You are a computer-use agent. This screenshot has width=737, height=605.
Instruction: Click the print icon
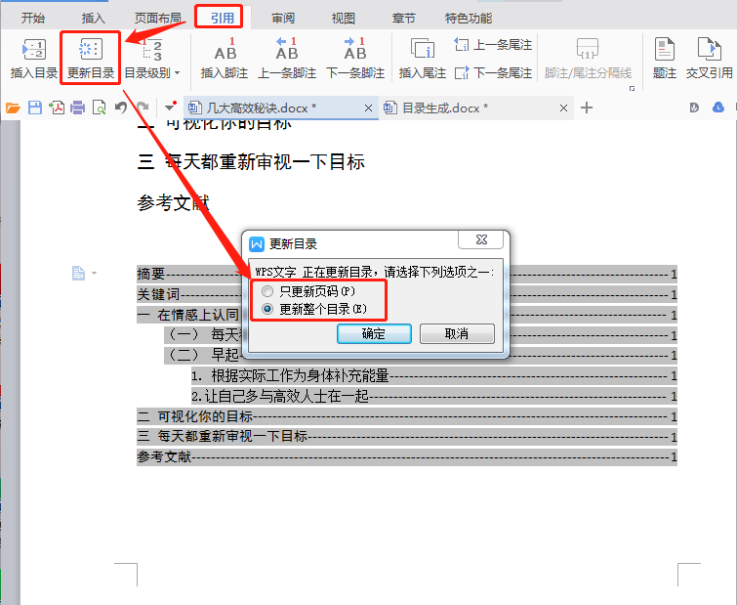point(77,108)
